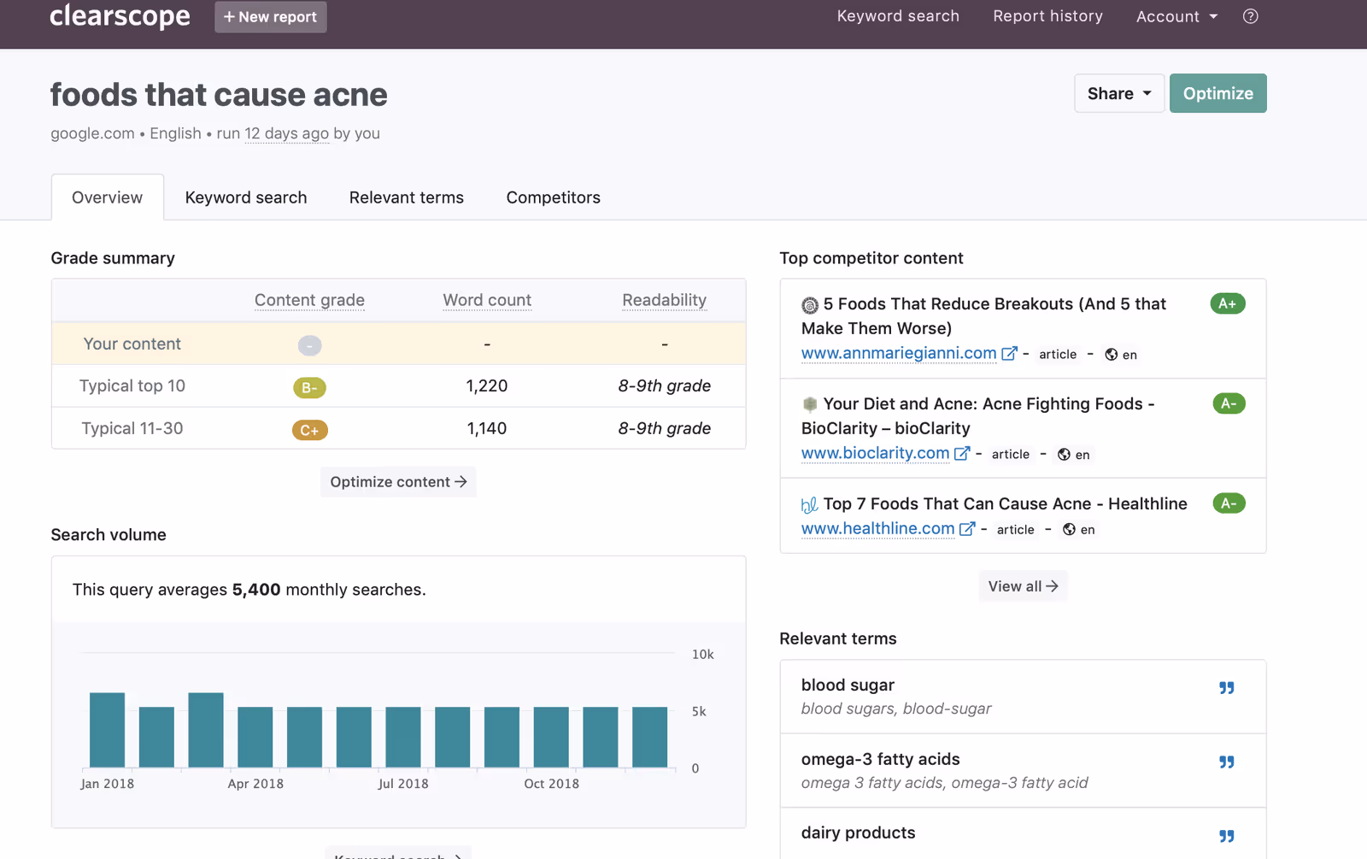
Task: Open the Share dropdown
Action: 1119,93
